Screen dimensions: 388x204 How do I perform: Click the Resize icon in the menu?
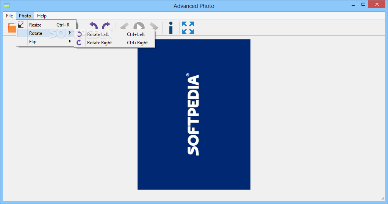(x=21, y=25)
